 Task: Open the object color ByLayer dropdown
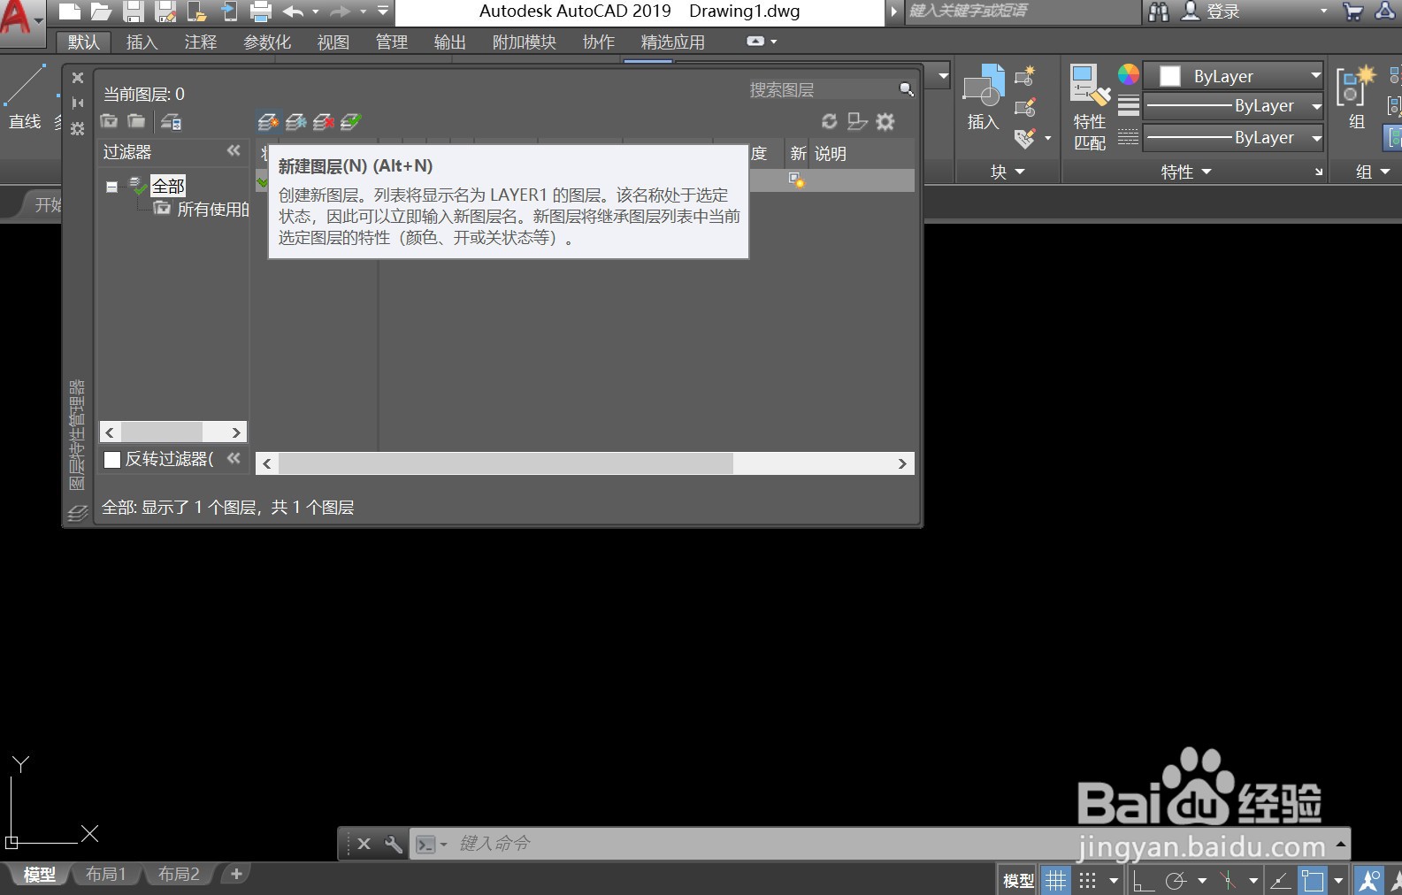[x=1233, y=76]
